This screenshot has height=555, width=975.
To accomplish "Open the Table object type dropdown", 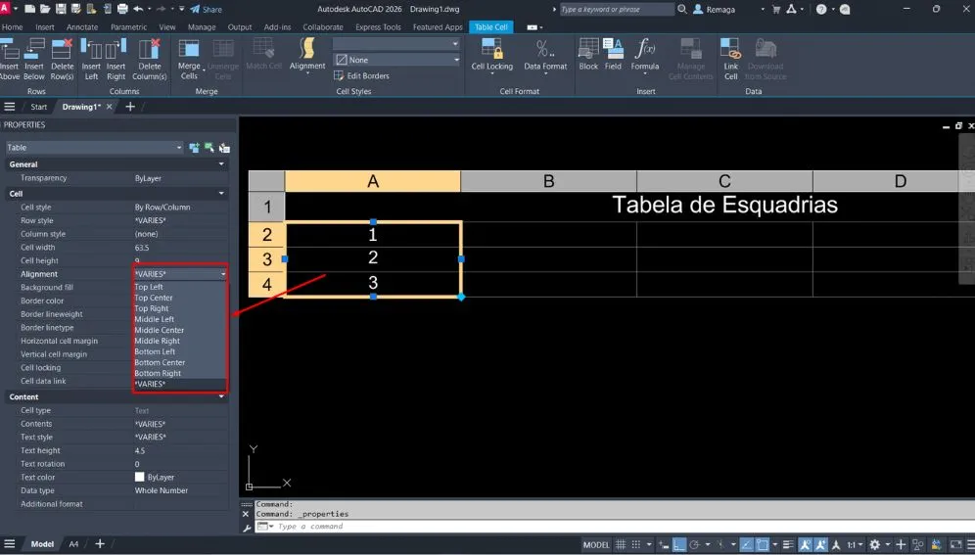I will click(x=95, y=147).
